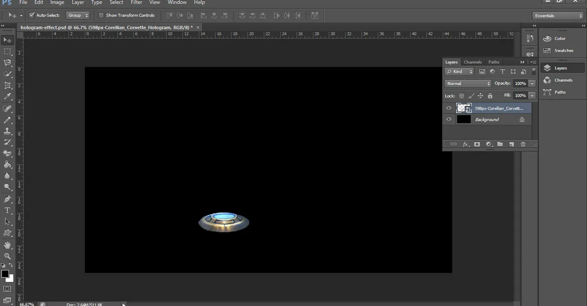Select the Healing Brush tool
587x306 pixels.
coord(7,109)
